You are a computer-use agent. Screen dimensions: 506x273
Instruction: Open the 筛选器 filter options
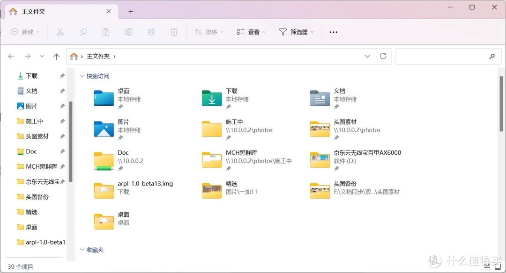coord(297,31)
